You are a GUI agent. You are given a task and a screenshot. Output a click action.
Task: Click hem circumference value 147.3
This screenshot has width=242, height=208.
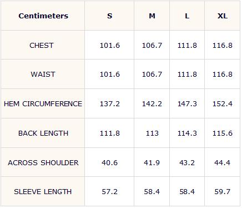click(x=187, y=104)
